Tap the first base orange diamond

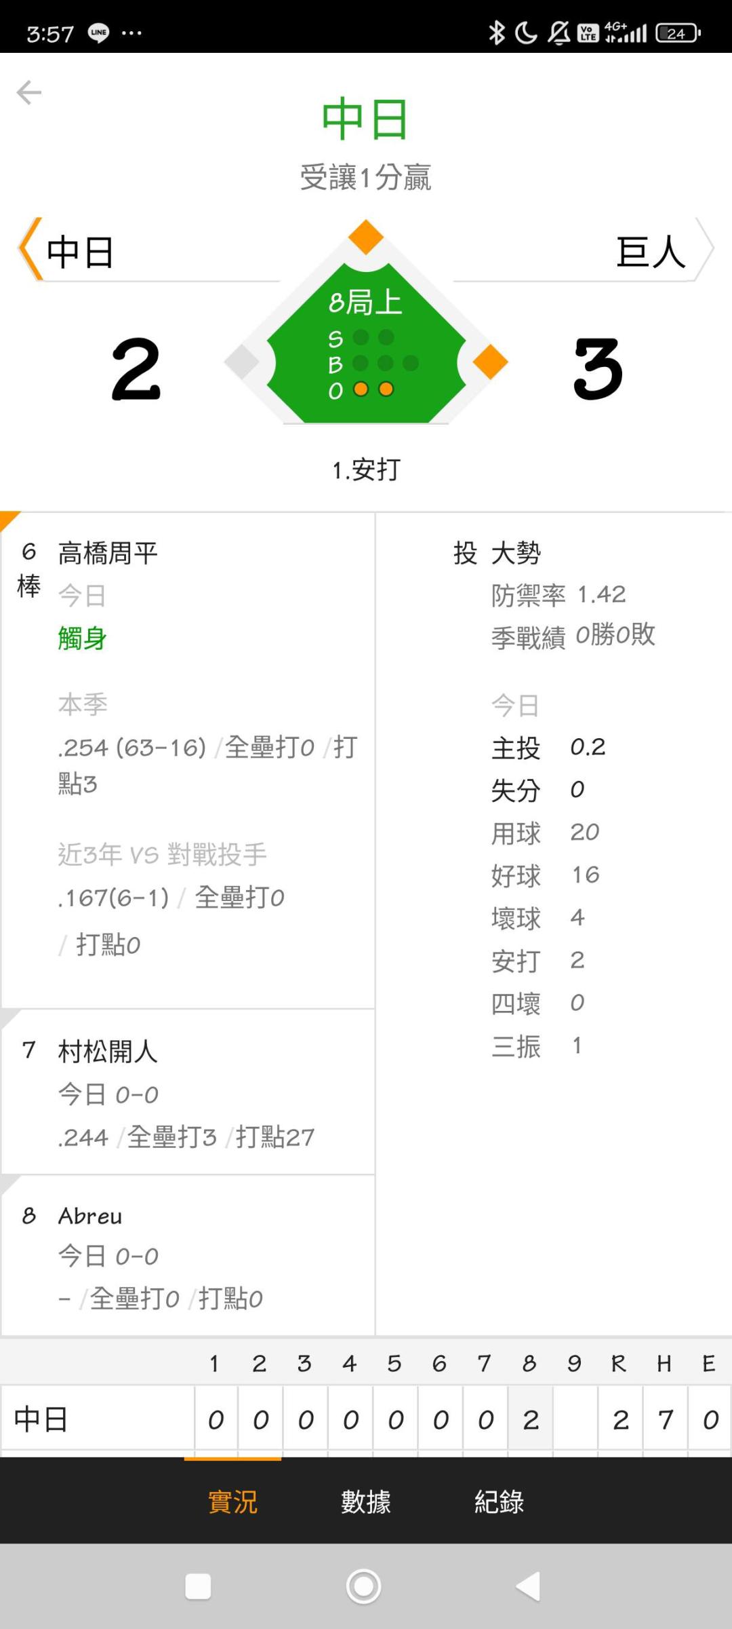[490, 361]
